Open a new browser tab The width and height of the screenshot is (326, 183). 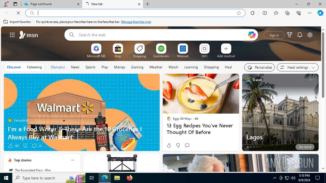pos(148,4)
